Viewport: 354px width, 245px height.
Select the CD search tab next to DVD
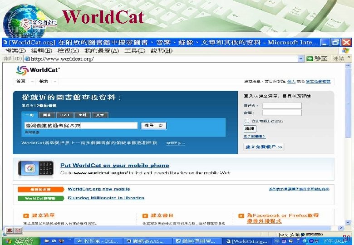[x=83, y=115]
